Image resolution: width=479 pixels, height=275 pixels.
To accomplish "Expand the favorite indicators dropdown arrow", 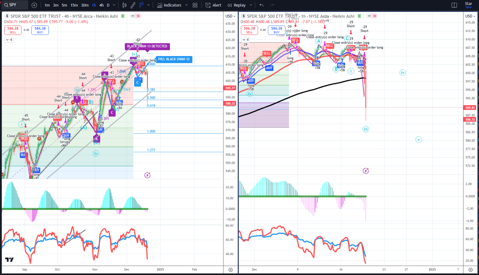I will click(186, 5).
